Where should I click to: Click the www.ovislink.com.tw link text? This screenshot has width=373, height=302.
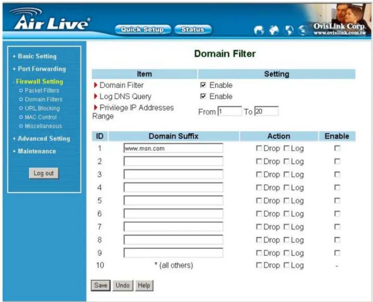[339, 33]
